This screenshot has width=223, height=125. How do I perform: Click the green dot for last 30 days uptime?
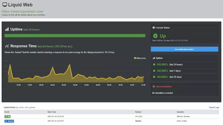pos(154,77)
